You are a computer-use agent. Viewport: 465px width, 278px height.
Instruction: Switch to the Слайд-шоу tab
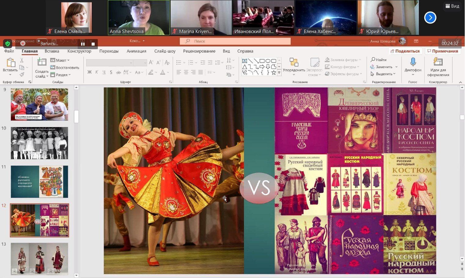pos(165,51)
